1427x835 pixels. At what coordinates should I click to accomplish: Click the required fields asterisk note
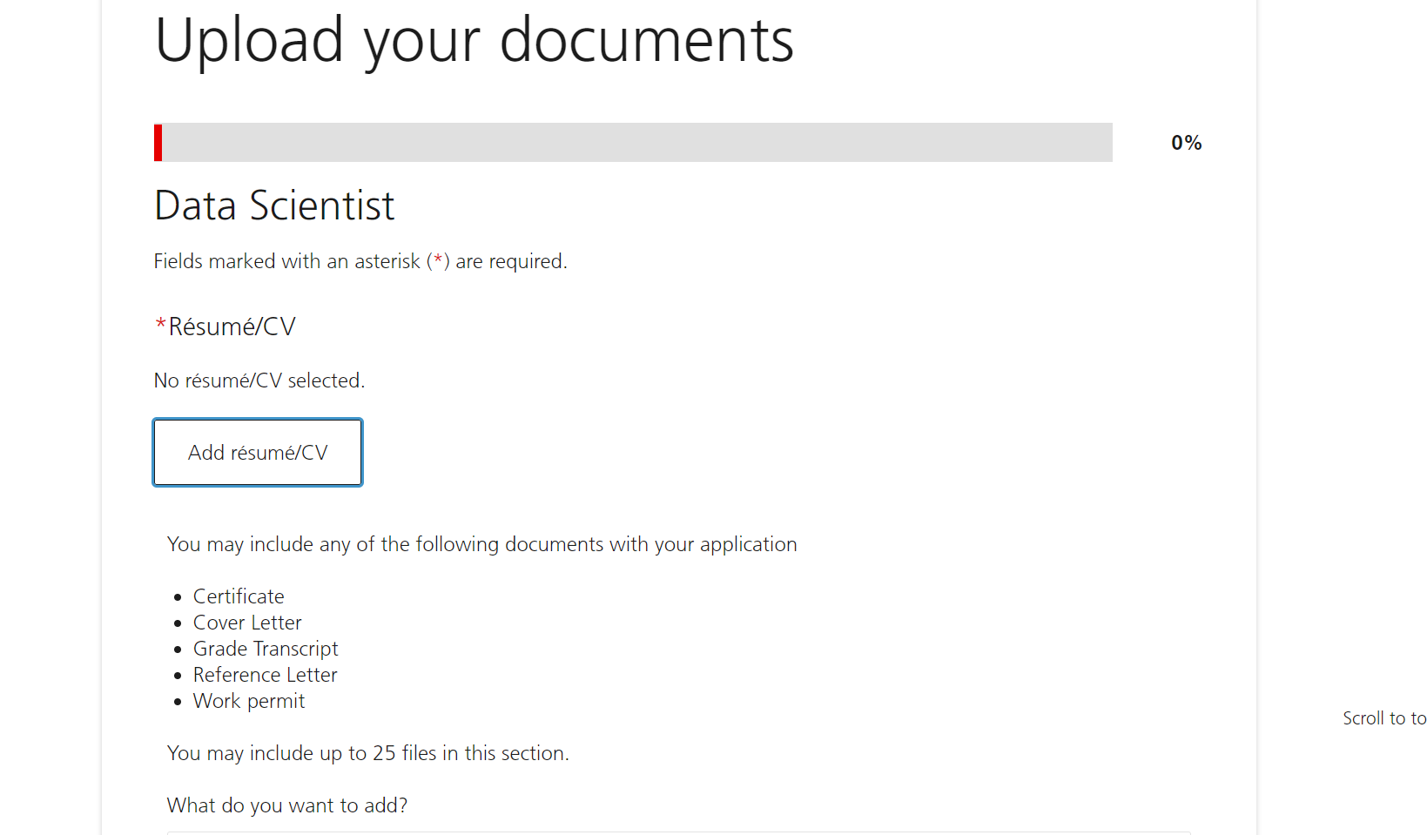coord(360,261)
